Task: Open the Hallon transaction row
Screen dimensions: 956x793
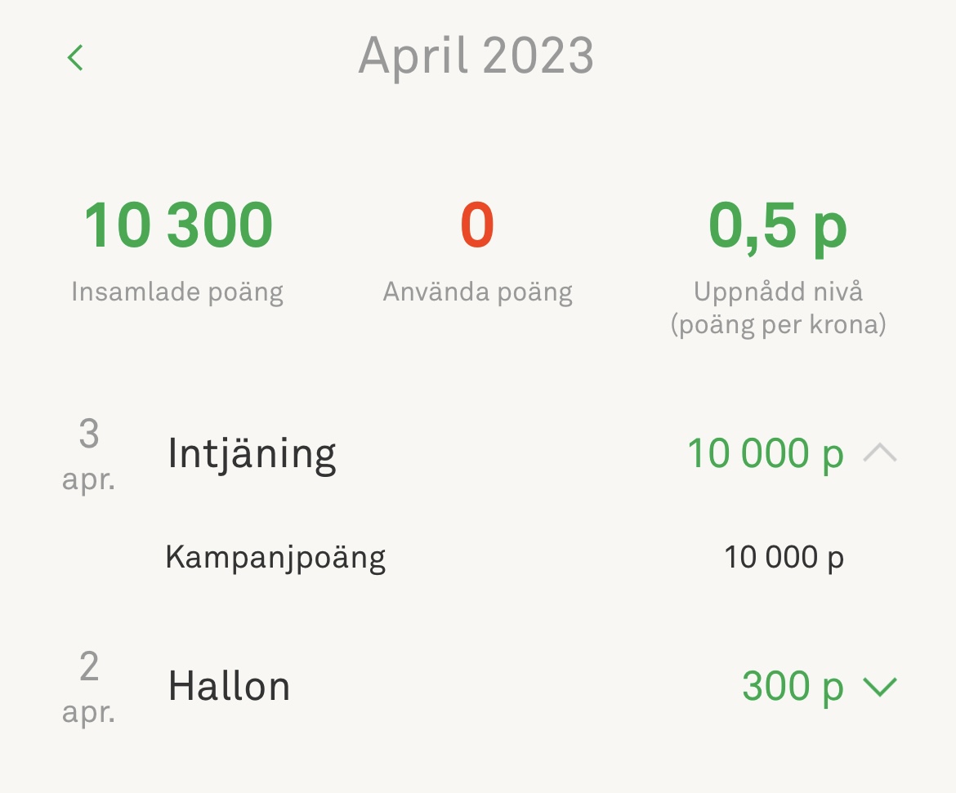Action: pyautogui.click(x=229, y=687)
